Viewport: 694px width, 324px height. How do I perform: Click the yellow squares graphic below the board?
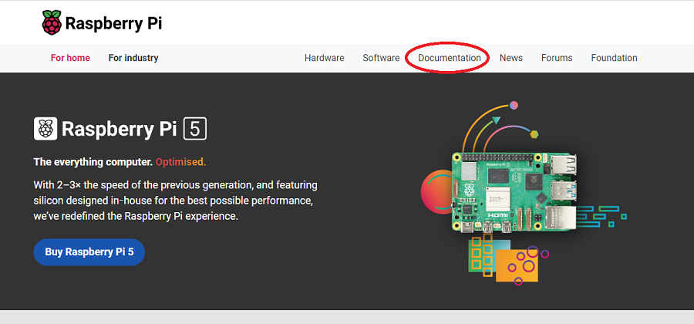(x=481, y=254)
